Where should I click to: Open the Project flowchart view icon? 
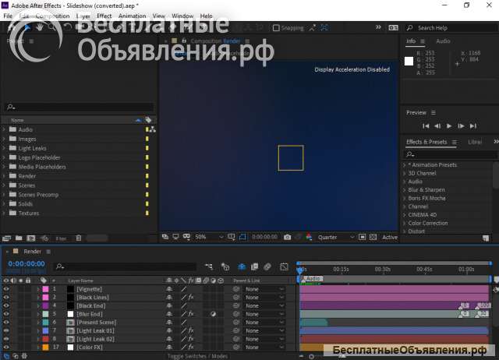coord(153,129)
